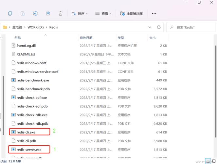Image resolution: width=217 pixels, height=164 pixels.
Task: Switch to details view in status bar
Action: [x=208, y=161]
